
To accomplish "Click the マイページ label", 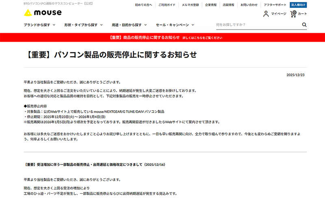I will (279, 14).
